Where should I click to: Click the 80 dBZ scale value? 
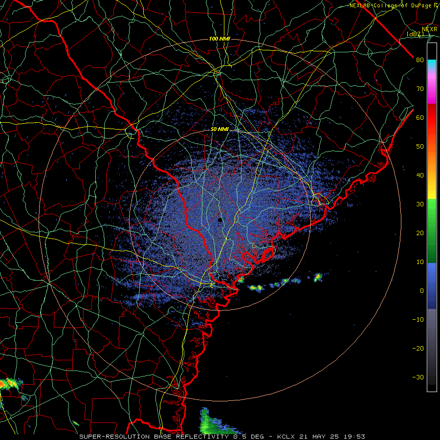tap(420, 60)
